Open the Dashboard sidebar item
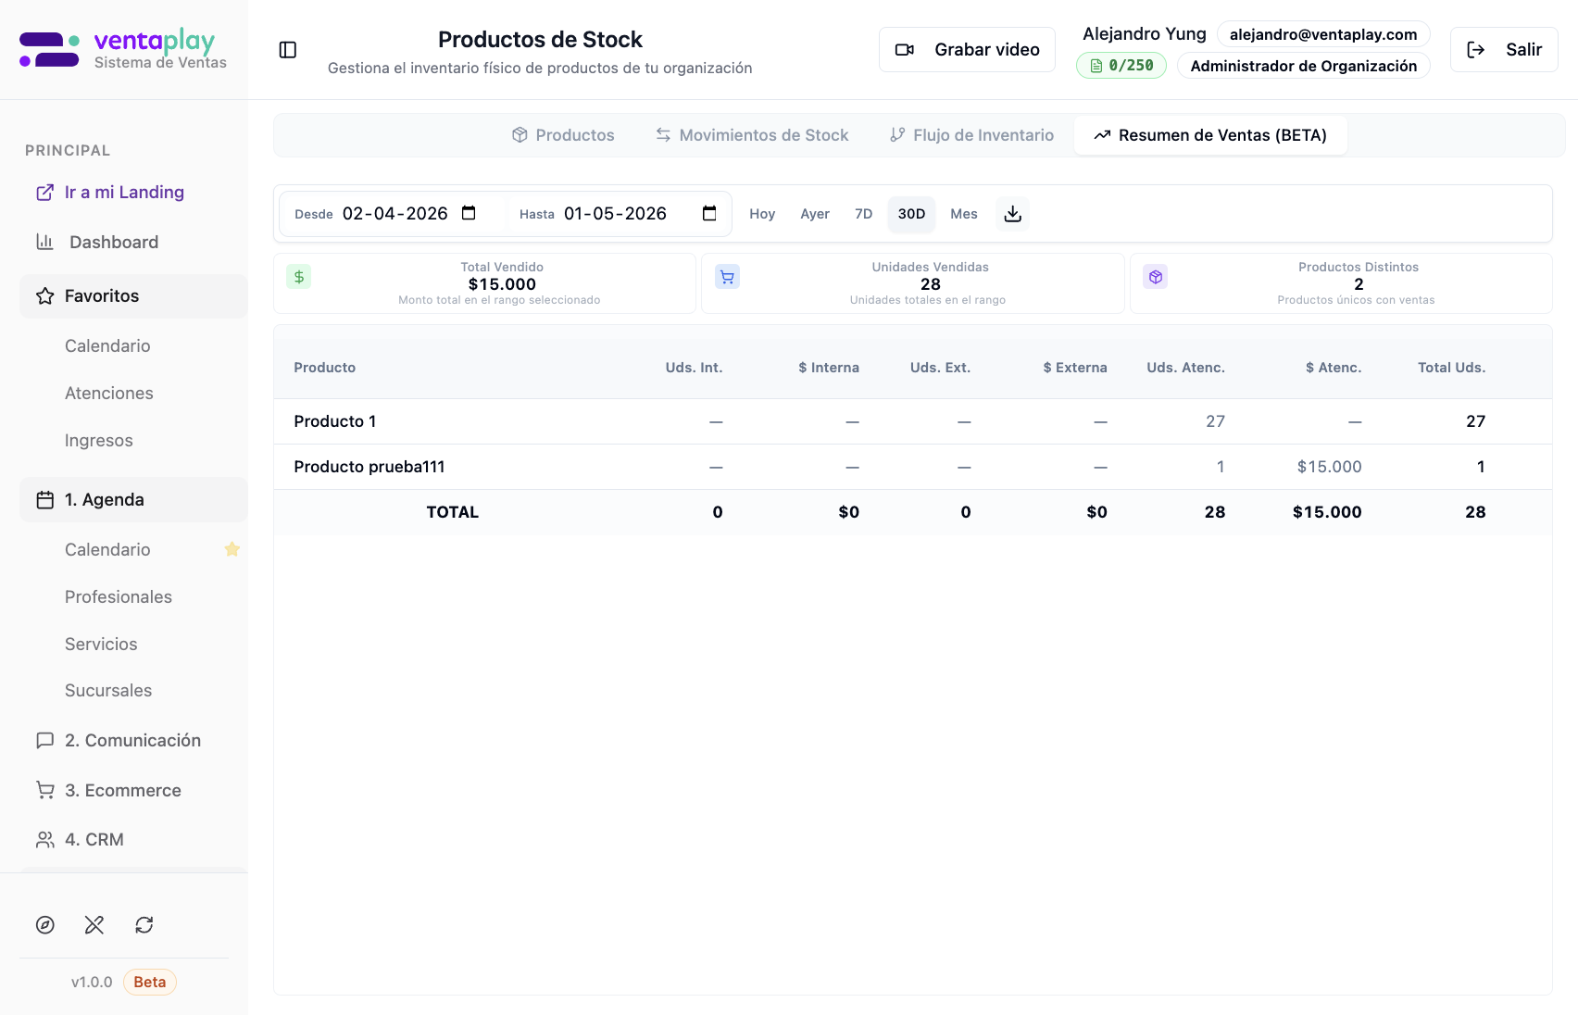The height and width of the screenshot is (1015, 1578). (x=133, y=243)
